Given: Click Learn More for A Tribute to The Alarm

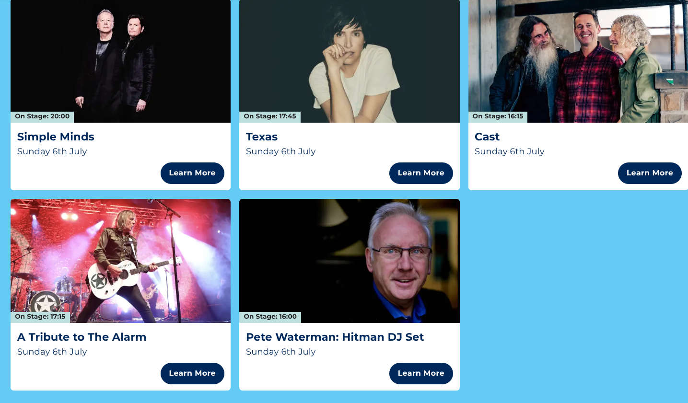Looking at the screenshot, I should point(192,373).
